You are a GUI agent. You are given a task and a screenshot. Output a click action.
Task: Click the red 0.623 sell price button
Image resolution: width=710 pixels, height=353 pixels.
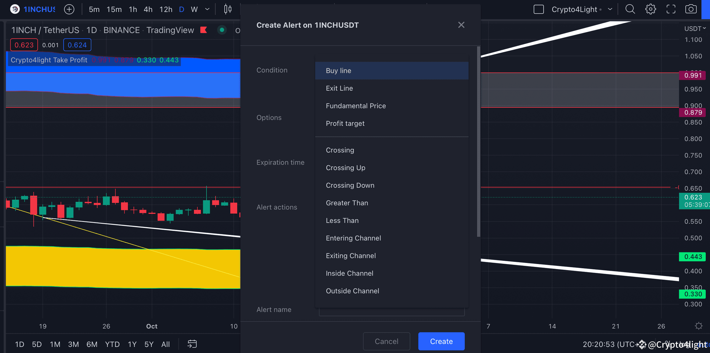pyautogui.click(x=24, y=45)
